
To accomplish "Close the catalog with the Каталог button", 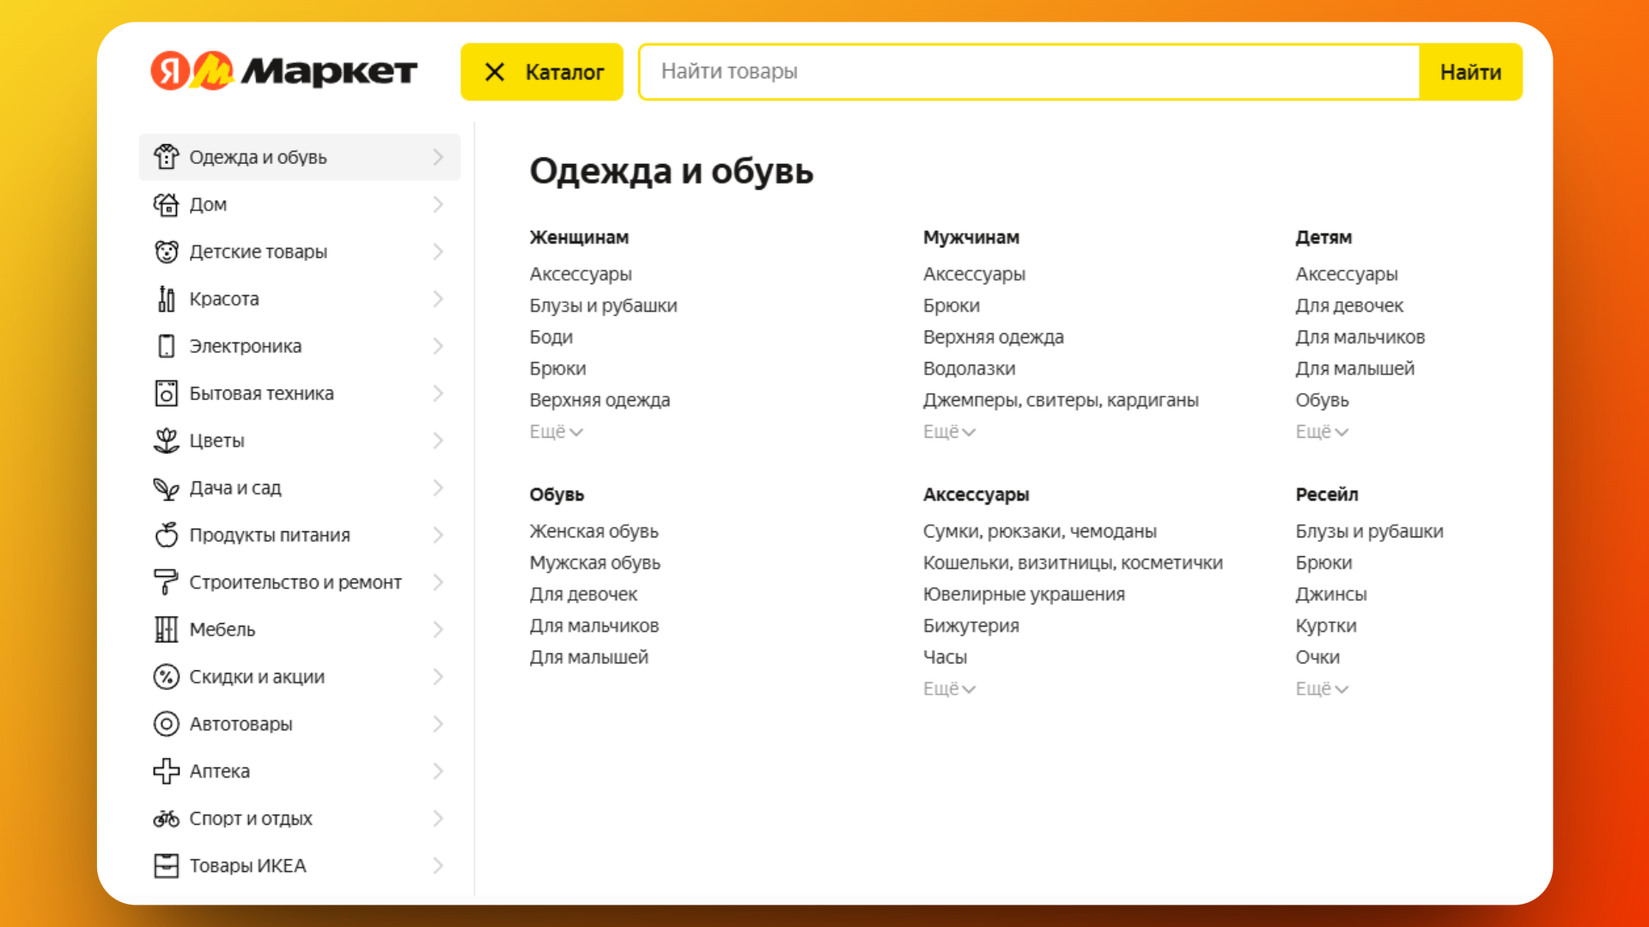I will click(541, 71).
